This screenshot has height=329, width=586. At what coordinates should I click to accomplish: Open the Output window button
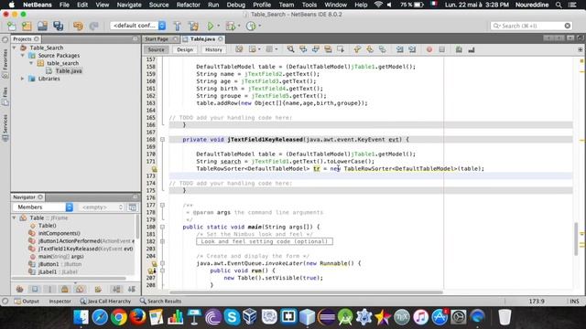click(27, 301)
